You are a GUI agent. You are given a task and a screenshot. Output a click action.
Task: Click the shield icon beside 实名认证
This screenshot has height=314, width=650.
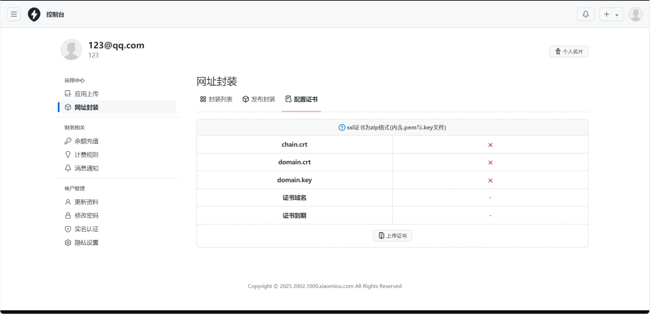68,229
